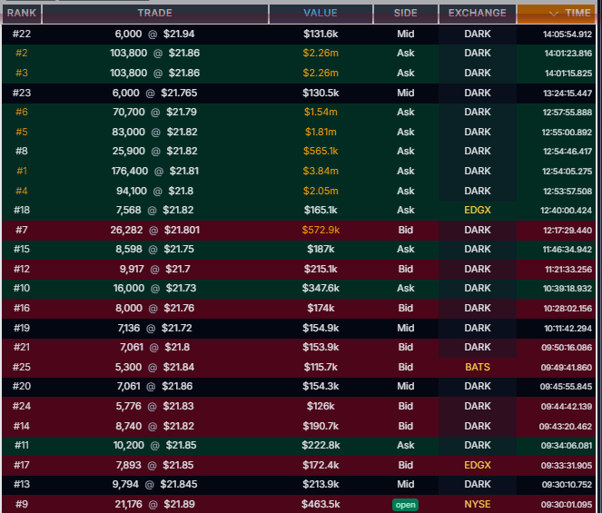Select trade 176,400 @ $21.81

[x=155, y=171]
